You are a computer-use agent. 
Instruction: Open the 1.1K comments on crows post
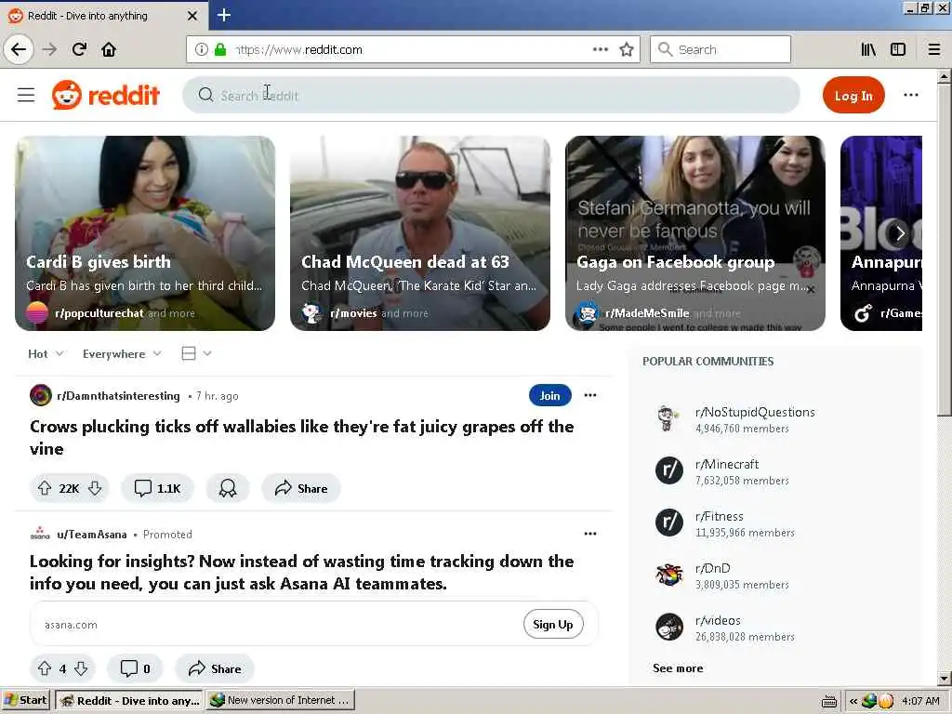coord(157,488)
